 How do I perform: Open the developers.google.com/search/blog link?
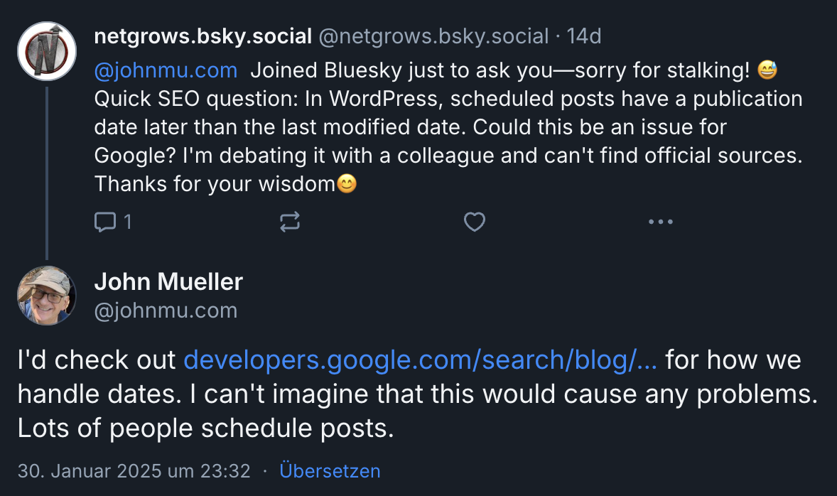click(x=420, y=360)
